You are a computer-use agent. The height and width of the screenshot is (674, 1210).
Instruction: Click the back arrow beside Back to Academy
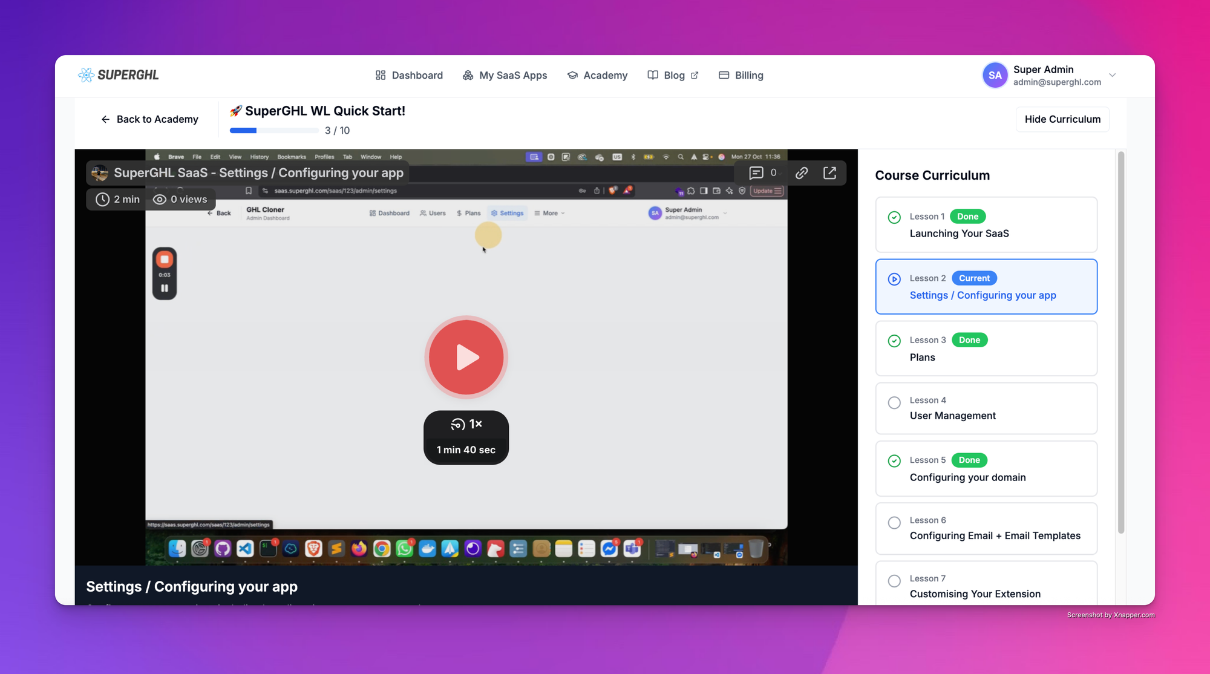(x=105, y=119)
